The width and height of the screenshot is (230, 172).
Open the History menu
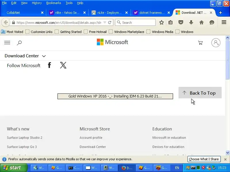(37, 3)
